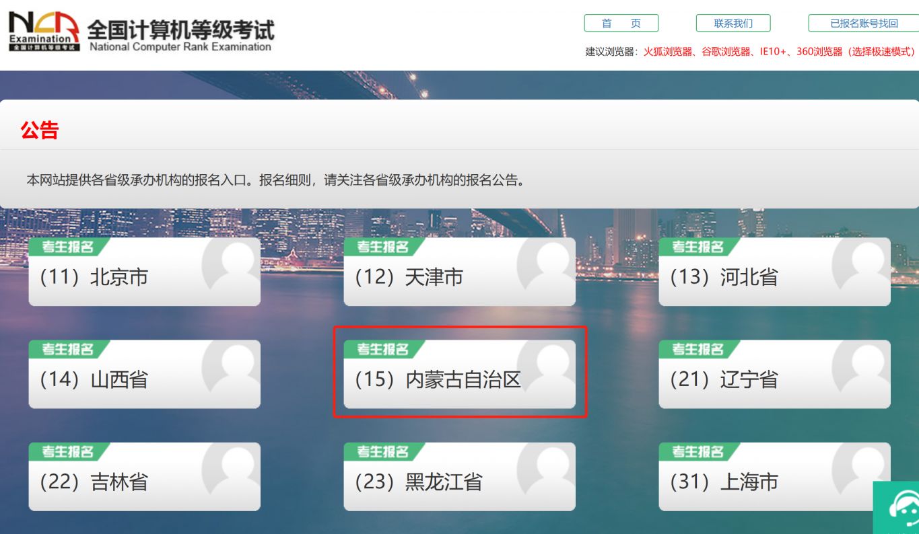This screenshot has width=919, height=534.
Task: Select (31) 上海市 registration entry
Action: coord(774,476)
